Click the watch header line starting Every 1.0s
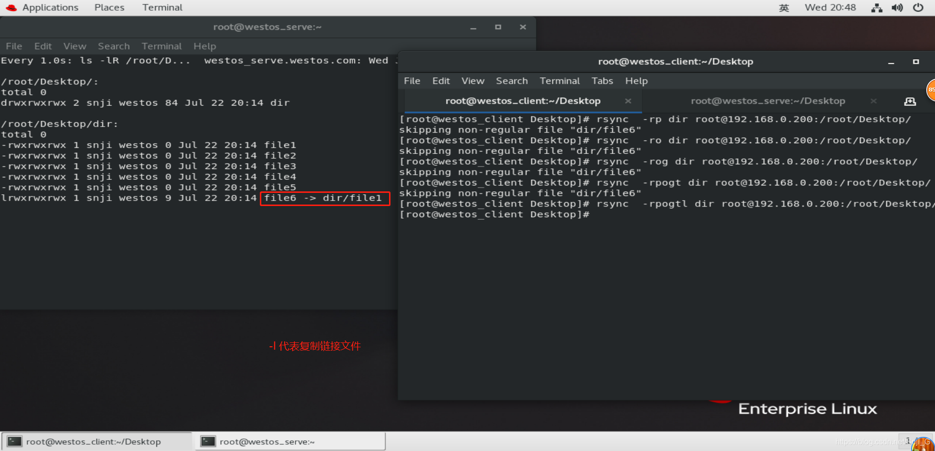 199,61
